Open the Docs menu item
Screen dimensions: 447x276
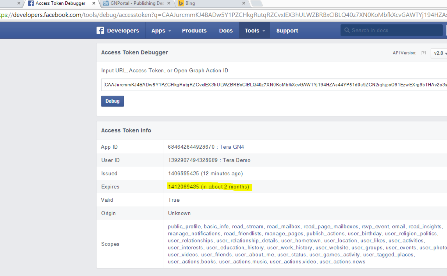coord(226,30)
